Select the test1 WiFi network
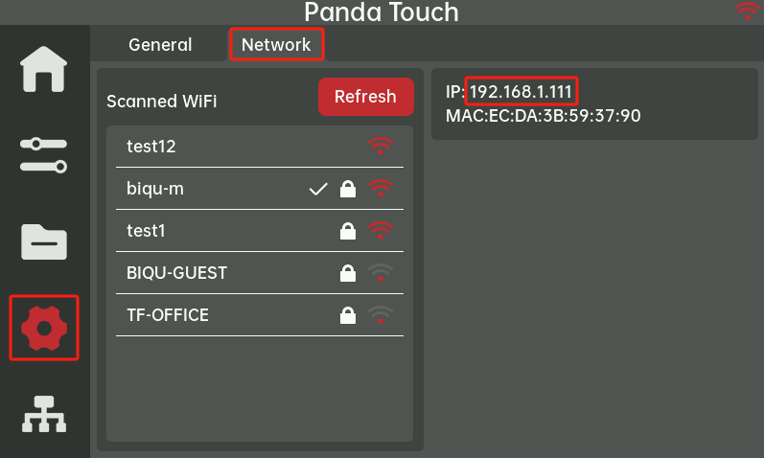Screen dimensions: 764x458 click(x=148, y=231)
